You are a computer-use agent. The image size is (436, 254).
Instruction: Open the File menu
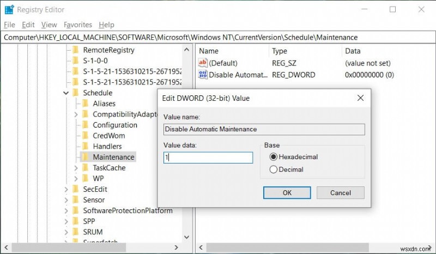tap(9, 25)
